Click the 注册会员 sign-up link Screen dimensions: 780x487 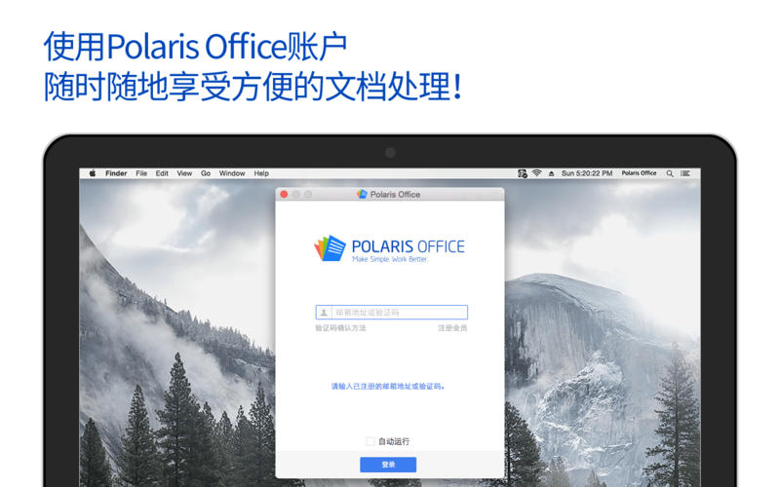point(452,328)
